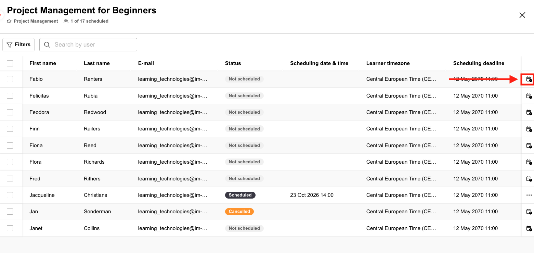
Task: Select the checkbox for Felicitas Rubia
Action: 10,96
